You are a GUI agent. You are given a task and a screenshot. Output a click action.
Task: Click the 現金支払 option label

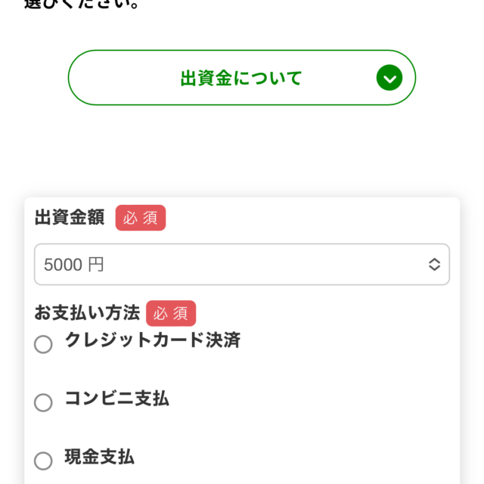pos(100,457)
